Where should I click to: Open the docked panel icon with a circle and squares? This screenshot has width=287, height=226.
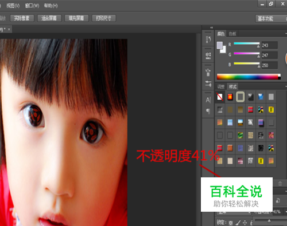[x=208, y=55]
